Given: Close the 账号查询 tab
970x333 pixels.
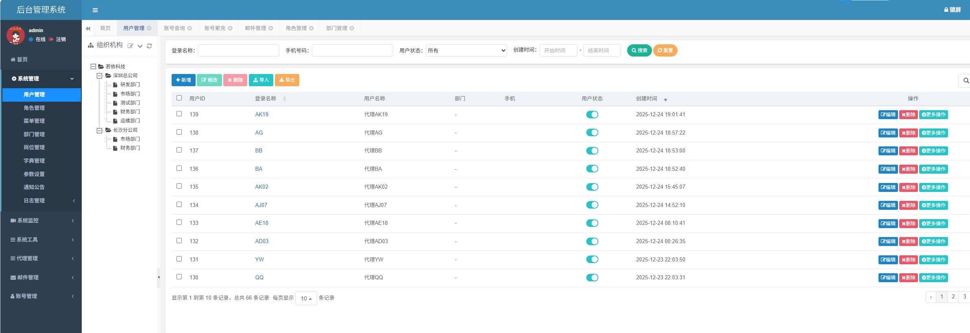Looking at the screenshot, I should 190,28.
